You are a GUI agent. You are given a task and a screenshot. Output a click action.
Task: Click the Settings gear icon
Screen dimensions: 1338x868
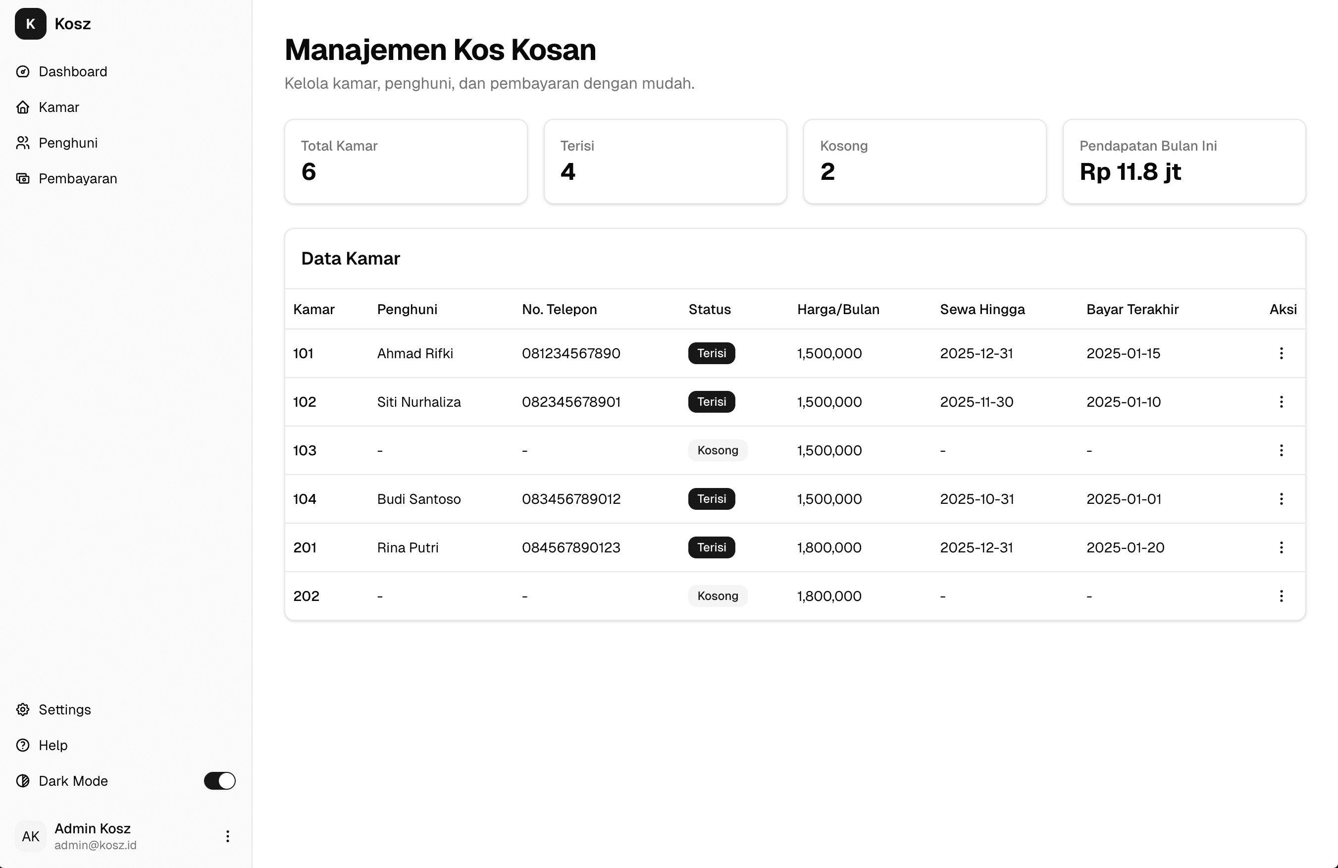(x=22, y=709)
